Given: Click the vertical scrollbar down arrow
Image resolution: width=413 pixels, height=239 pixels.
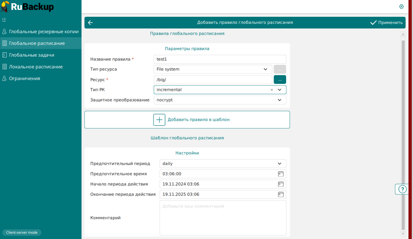Looking at the screenshot, I should pyautogui.click(x=403, y=234).
